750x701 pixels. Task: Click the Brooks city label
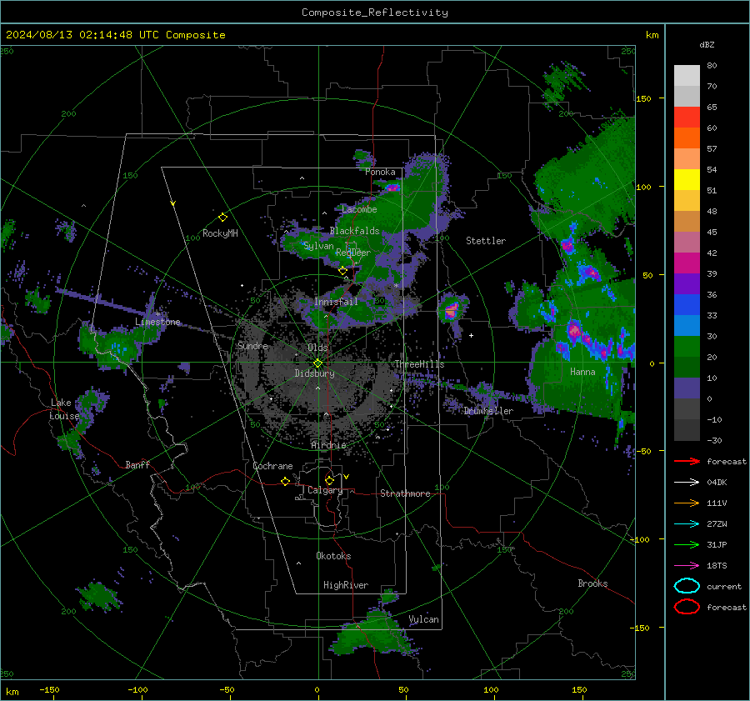click(x=592, y=583)
